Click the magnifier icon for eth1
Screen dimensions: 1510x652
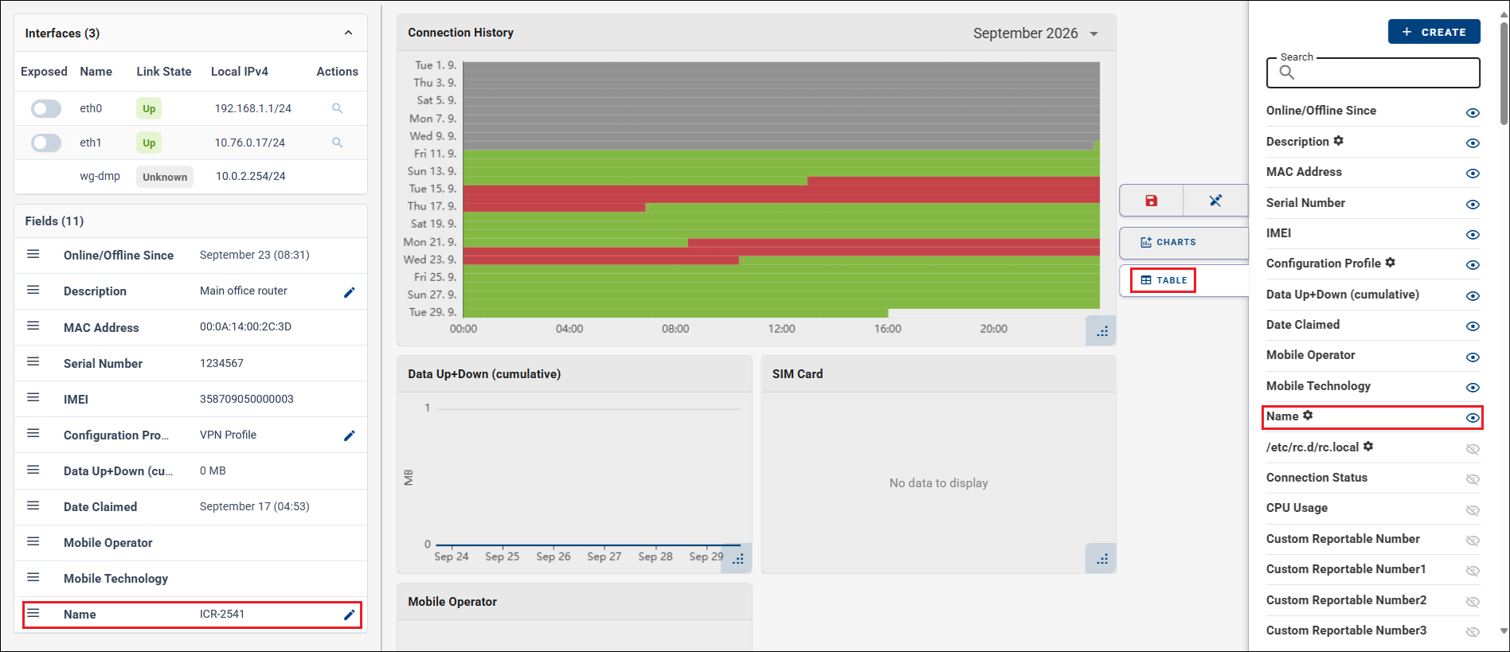coord(337,143)
